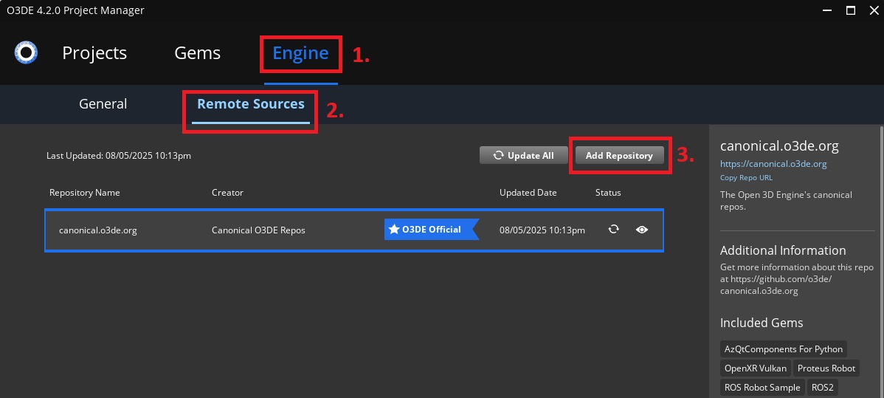Click the row's 08/05/2025 10:13pm date
Image resolution: width=884 pixels, height=398 pixels.
click(x=542, y=230)
